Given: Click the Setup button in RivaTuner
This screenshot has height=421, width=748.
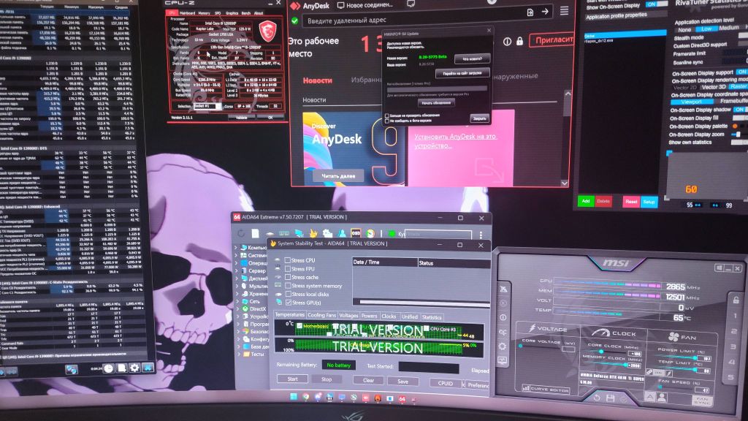Looking at the screenshot, I should 649,202.
